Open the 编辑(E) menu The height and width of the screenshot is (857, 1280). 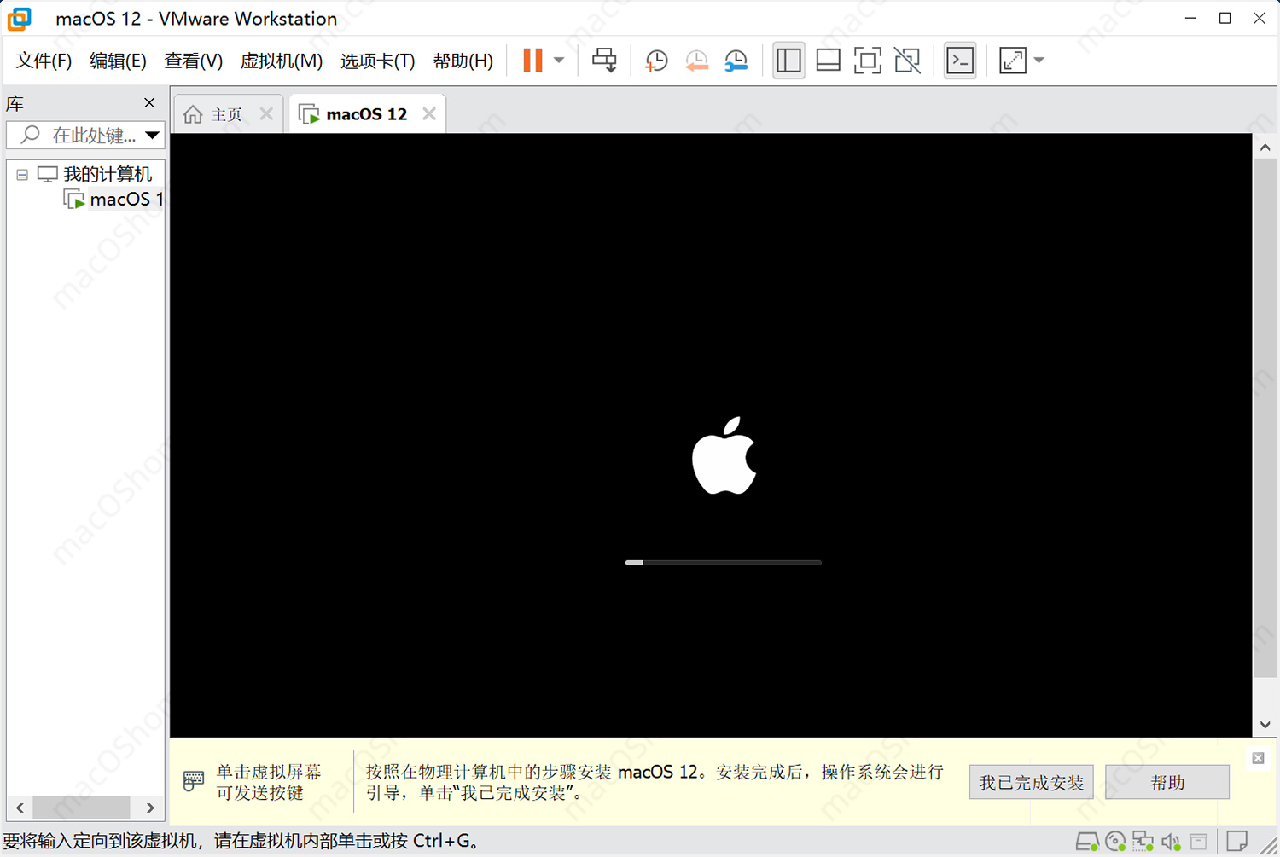pyautogui.click(x=118, y=61)
